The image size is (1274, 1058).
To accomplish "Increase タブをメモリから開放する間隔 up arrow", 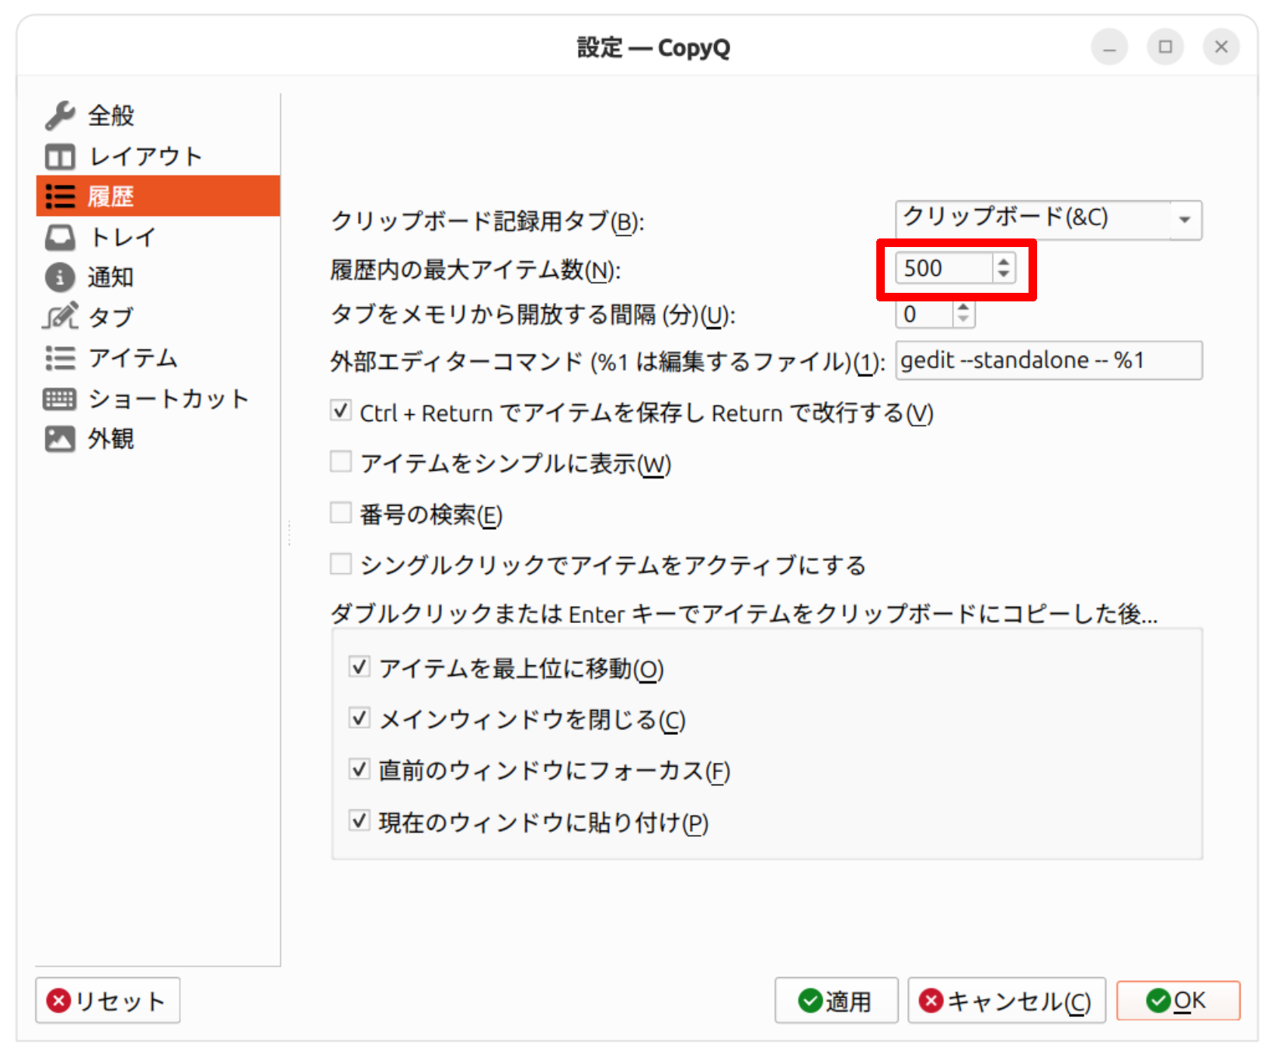I will 963,307.
